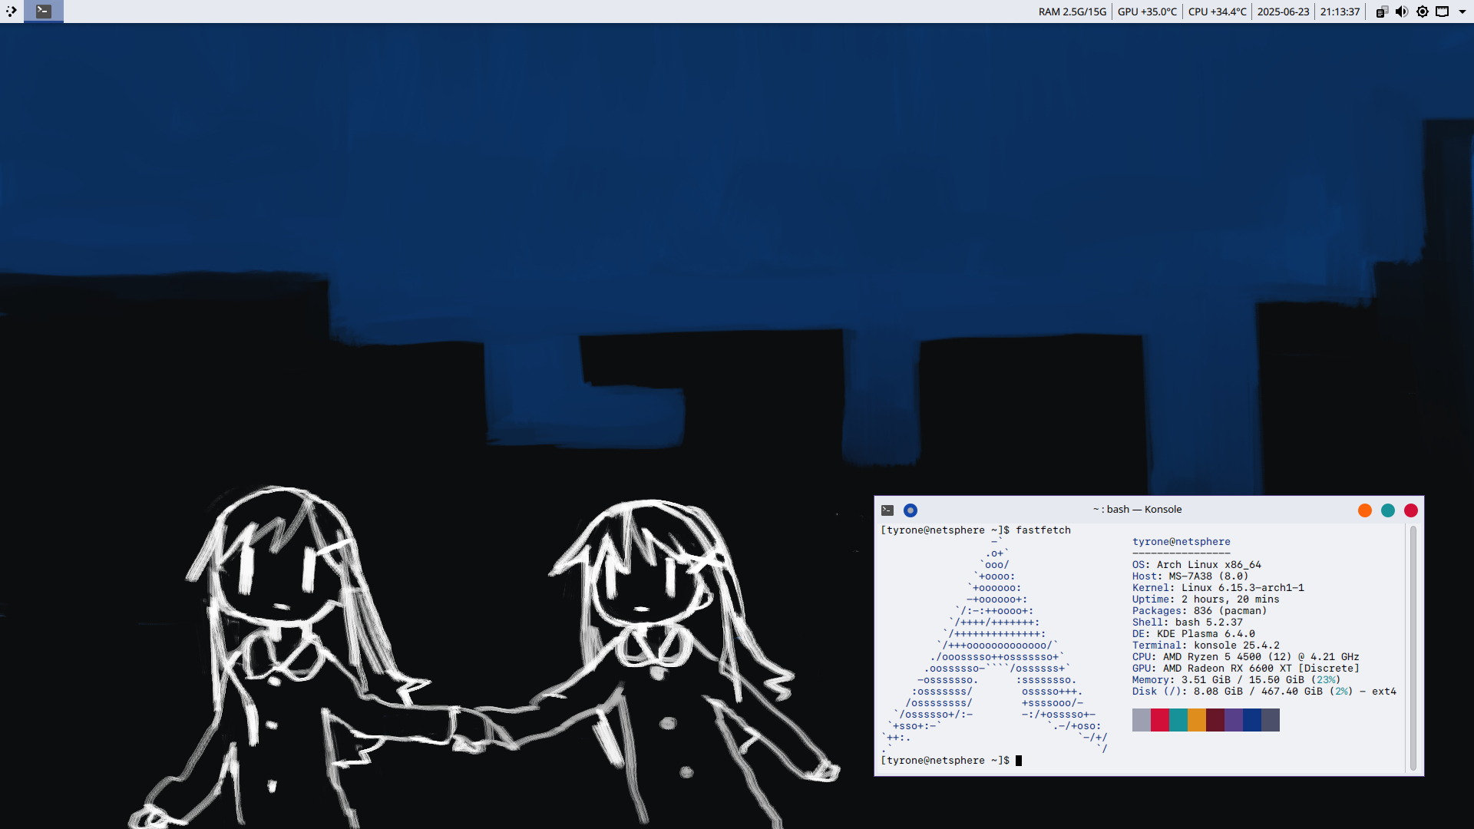The width and height of the screenshot is (1474, 829).
Task: Click the CPU: AMD Ryzen 5 4500 line
Action: click(x=1246, y=657)
